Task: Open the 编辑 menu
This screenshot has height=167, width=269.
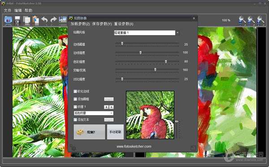Action: click(18, 10)
